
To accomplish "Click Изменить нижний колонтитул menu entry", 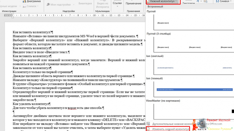I will point(170,129).
